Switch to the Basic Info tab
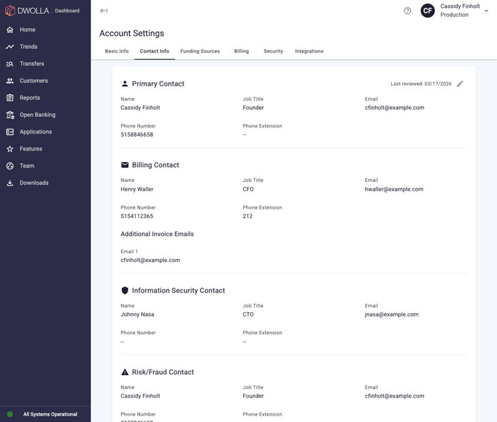 pos(117,51)
